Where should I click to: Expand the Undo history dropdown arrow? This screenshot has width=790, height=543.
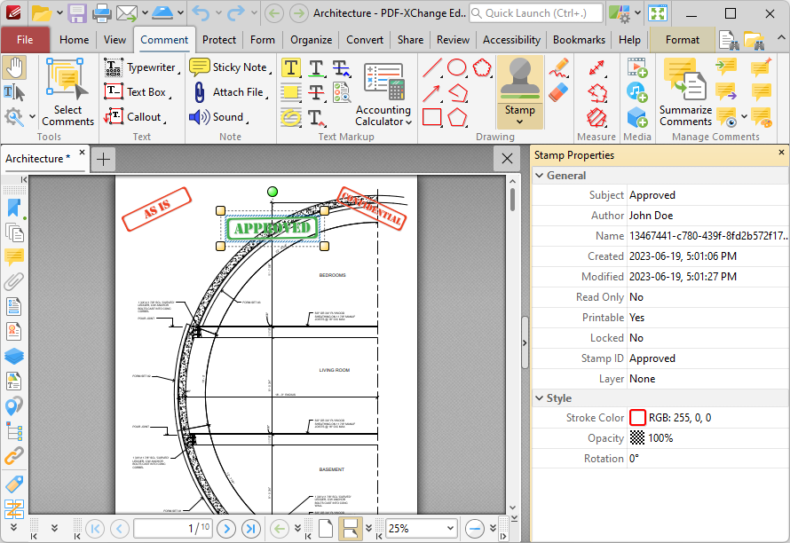coord(218,12)
